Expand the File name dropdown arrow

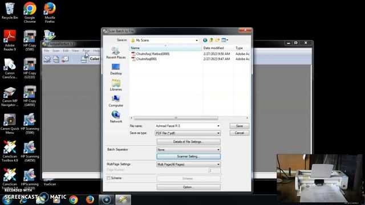coord(218,126)
